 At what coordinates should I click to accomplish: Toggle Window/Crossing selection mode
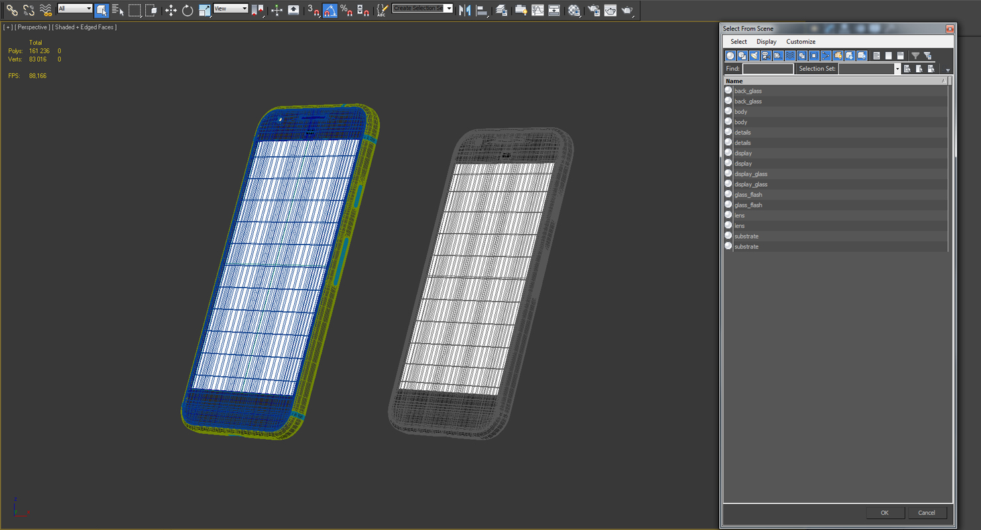151,10
